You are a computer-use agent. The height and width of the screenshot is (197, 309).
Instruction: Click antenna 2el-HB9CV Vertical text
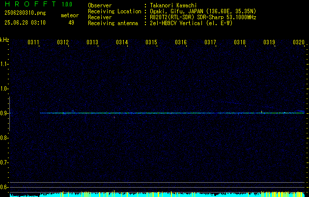pyautogui.click(x=191, y=23)
